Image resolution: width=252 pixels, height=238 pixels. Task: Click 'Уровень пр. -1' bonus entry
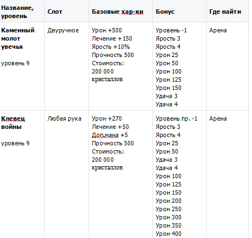coord(177,118)
